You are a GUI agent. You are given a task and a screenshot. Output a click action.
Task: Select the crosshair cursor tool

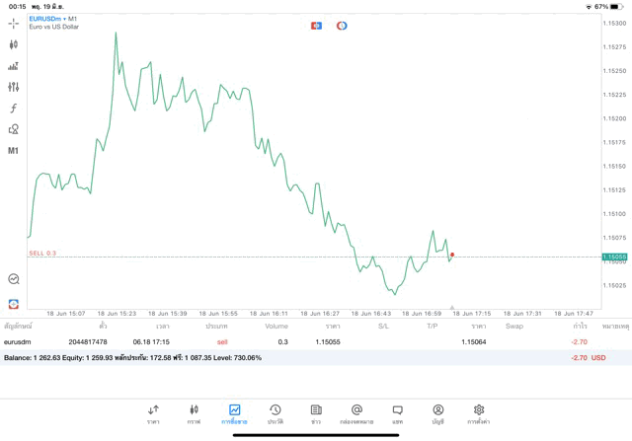click(13, 23)
